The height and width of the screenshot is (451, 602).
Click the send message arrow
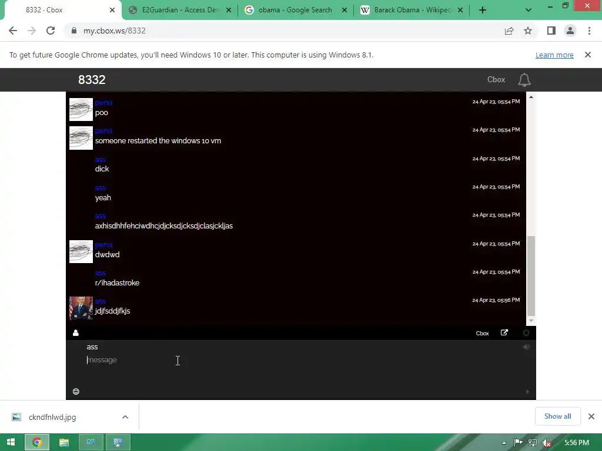(x=527, y=392)
